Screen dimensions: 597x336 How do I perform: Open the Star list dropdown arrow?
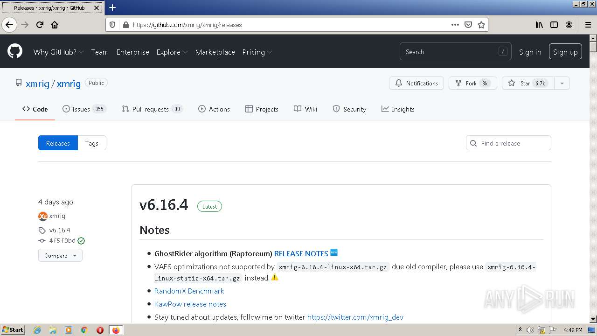pyautogui.click(x=562, y=83)
